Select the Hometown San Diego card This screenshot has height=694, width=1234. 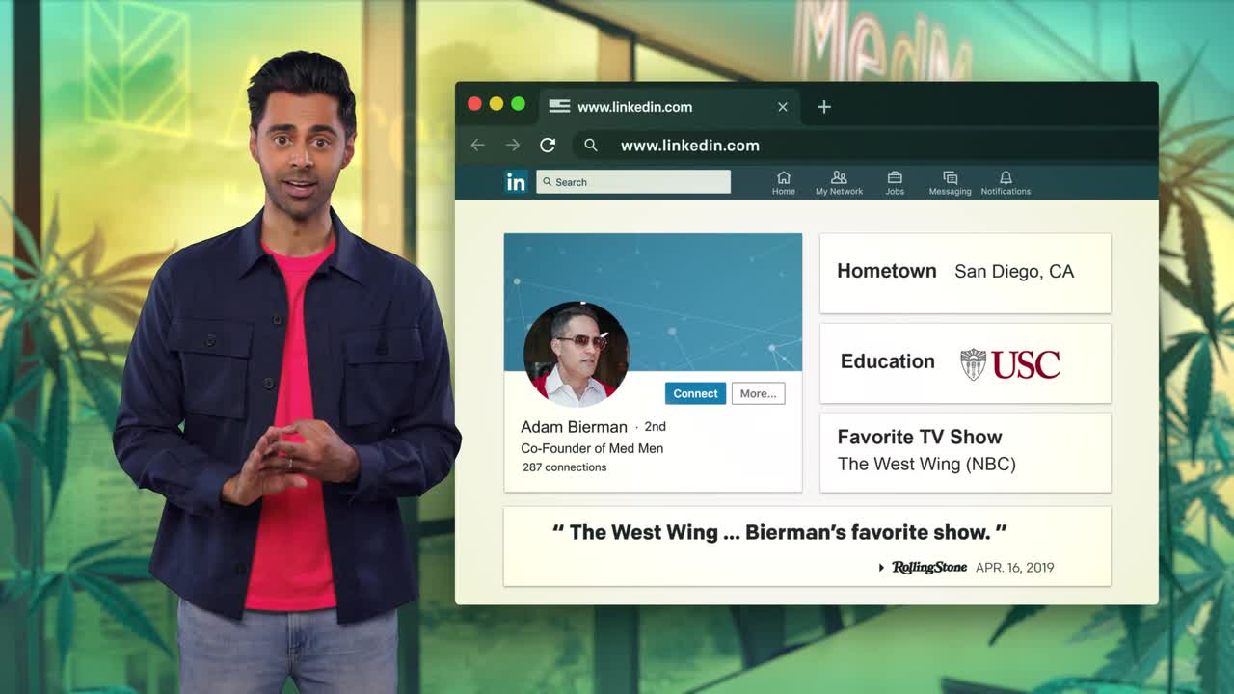click(965, 273)
